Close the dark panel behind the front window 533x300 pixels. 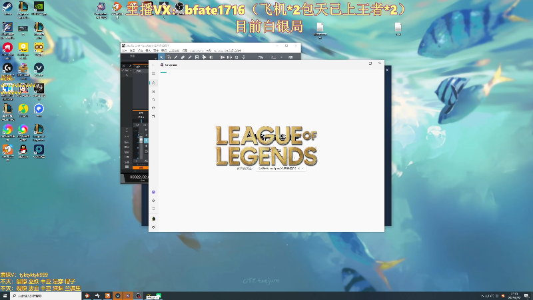tap(387, 70)
